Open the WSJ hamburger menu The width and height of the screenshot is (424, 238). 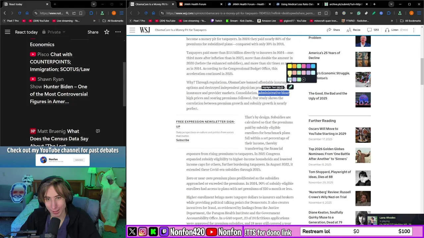pos(132,30)
